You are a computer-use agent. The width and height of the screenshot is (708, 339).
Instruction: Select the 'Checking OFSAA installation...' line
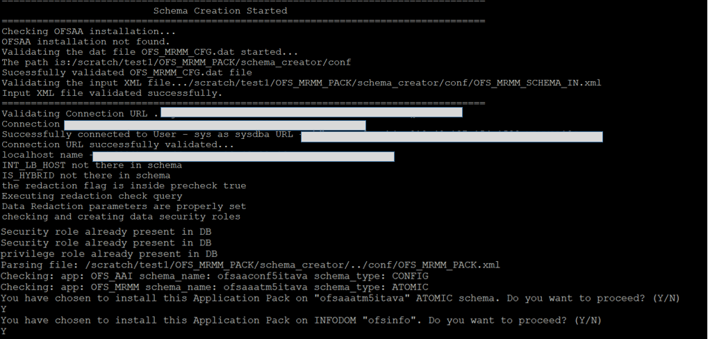pyautogui.click(x=88, y=31)
